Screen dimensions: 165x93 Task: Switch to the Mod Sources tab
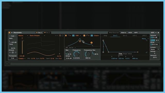pyautogui.click(x=114, y=33)
